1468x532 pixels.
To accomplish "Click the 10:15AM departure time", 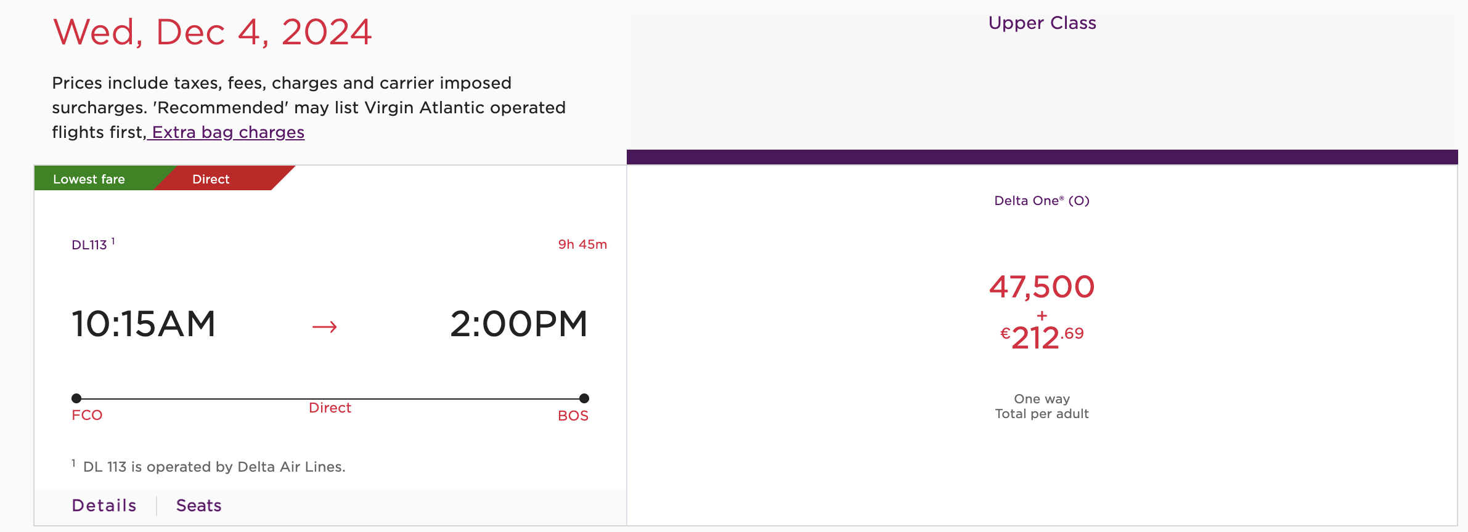I will (144, 324).
